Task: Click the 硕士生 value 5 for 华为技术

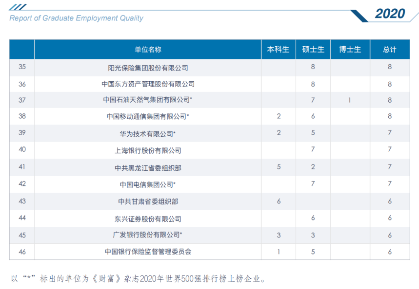Action: point(313,133)
